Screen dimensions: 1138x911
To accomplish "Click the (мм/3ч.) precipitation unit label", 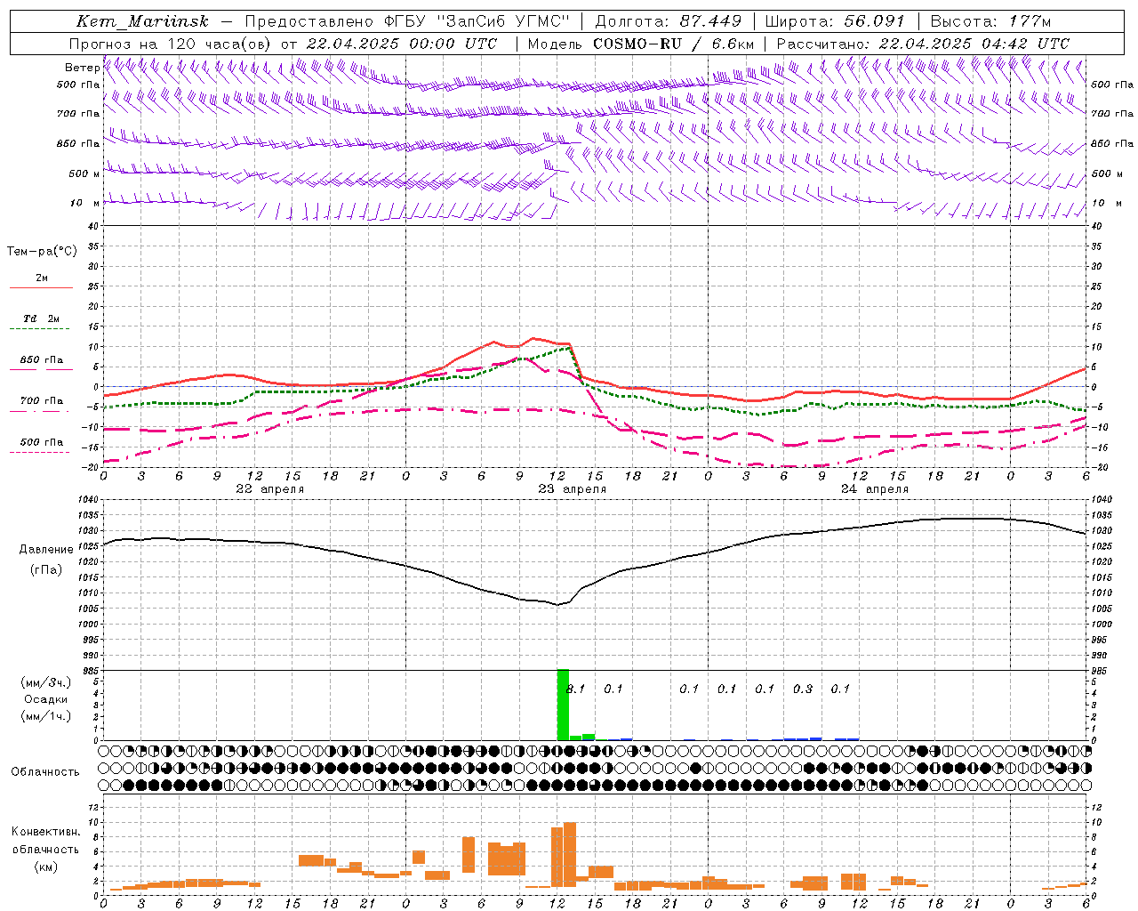I will tap(45, 682).
